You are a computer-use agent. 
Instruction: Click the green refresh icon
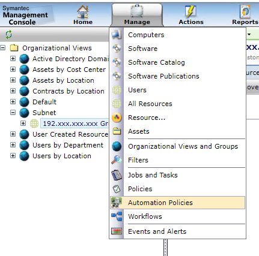coord(8,35)
